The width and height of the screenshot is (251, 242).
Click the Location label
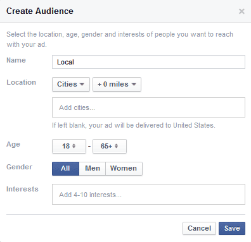click(x=21, y=82)
